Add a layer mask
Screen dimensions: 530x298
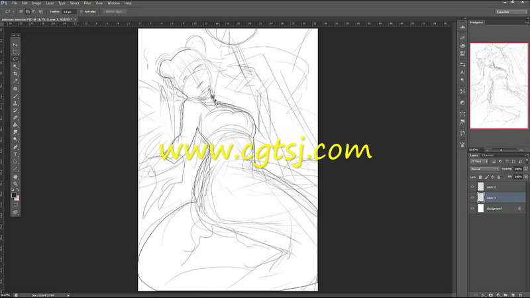coord(491,295)
